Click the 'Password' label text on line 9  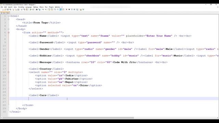tap(46, 42)
